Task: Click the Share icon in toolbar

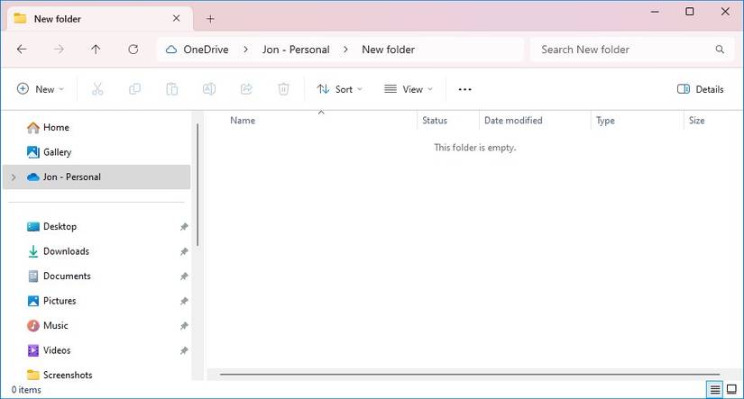Action: click(x=246, y=89)
